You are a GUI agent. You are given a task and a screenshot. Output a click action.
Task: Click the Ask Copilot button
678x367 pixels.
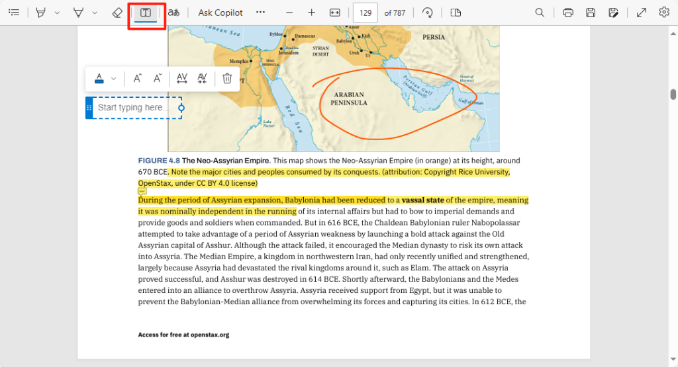pyautogui.click(x=220, y=13)
